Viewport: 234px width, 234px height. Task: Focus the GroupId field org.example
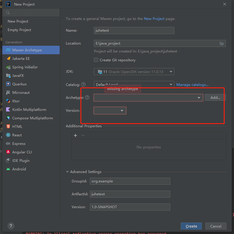130,181
